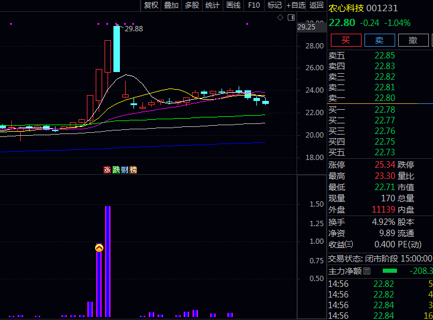This screenshot has height=320, width=433.
Task: Click the 撤 cancel order button
Action: (x=414, y=40)
